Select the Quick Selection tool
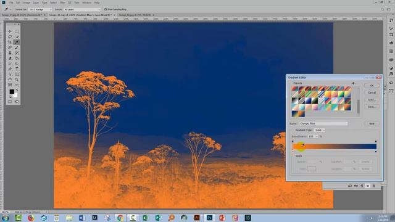This screenshot has width=395, height=222. pyautogui.click(x=17, y=37)
